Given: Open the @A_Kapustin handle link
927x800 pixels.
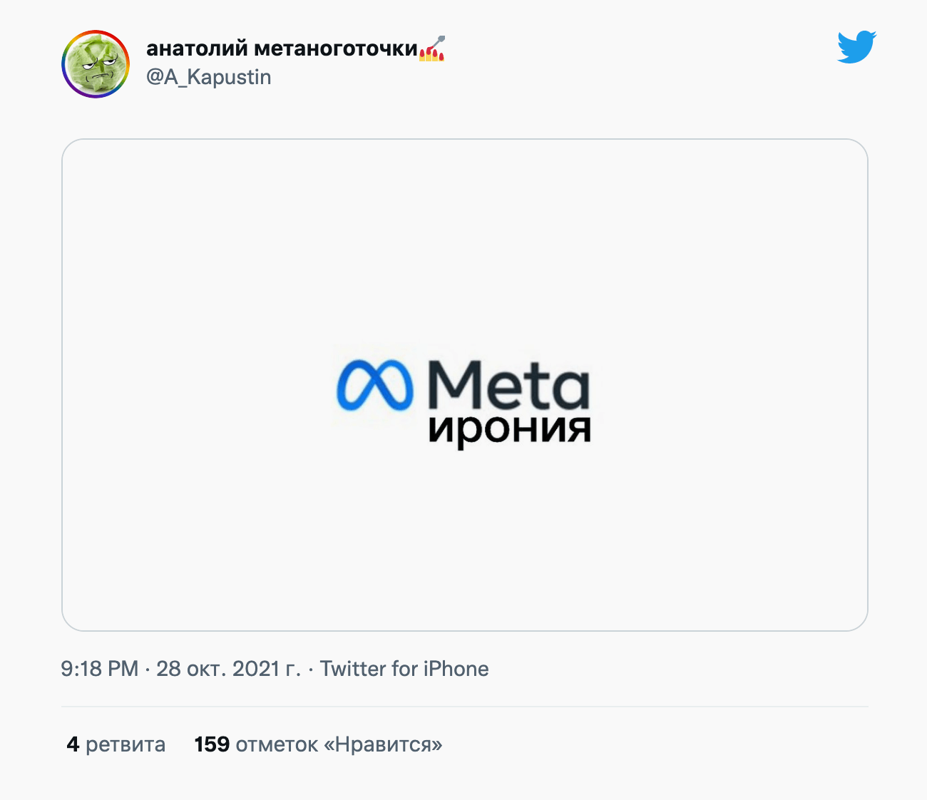Looking at the screenshot, I should (208, 77).
